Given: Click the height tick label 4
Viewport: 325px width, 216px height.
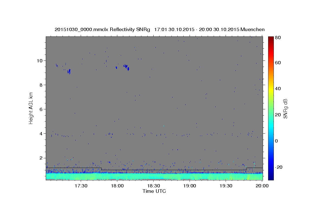Looking at the screenshot, I should coord(41,133).
